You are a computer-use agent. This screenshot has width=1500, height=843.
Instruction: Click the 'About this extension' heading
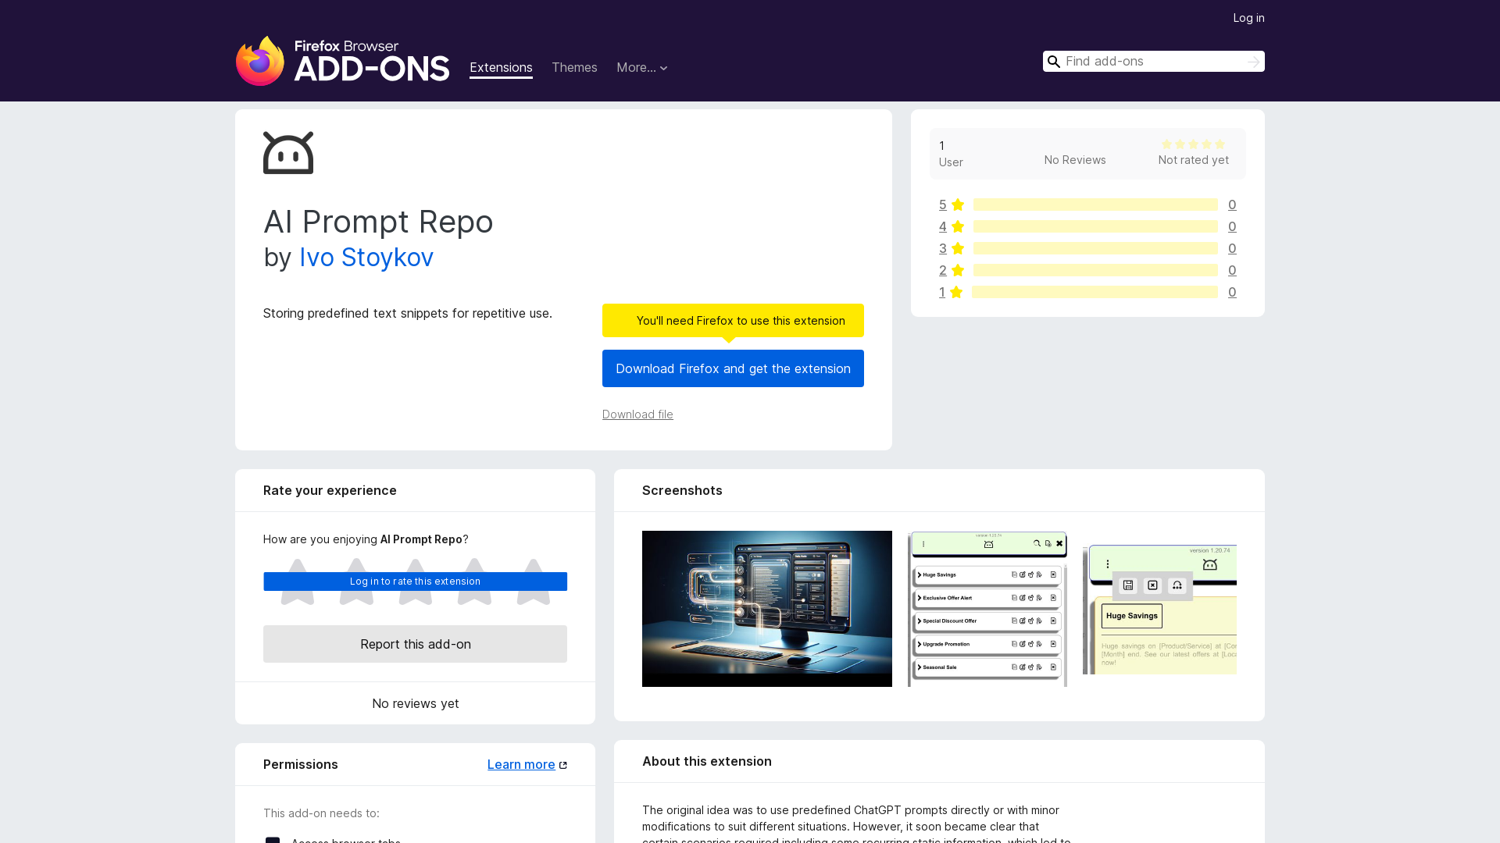[707, 761]
